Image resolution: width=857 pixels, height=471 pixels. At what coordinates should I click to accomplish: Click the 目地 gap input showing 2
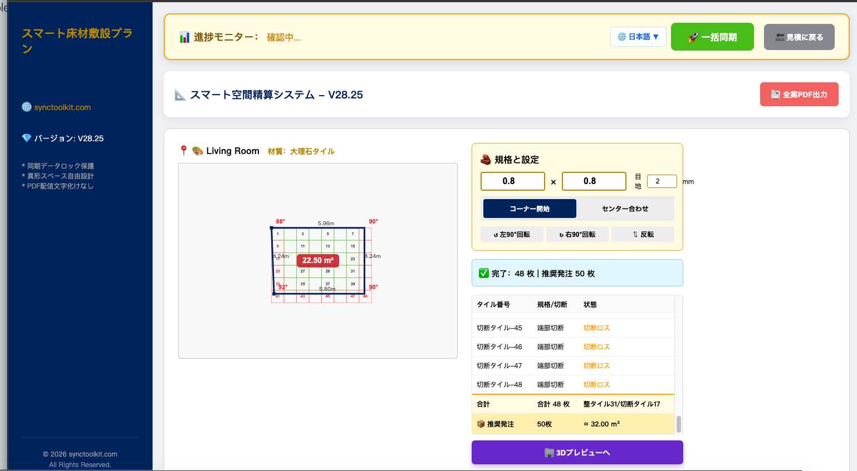pos(662,181)
